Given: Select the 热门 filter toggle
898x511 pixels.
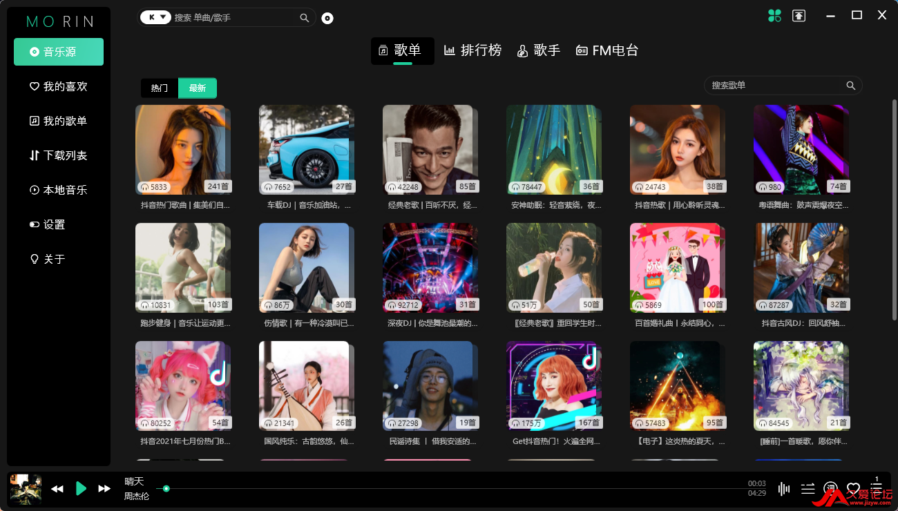Looking at the screenshot, I should pyautogui.click(x=160, y=88).
